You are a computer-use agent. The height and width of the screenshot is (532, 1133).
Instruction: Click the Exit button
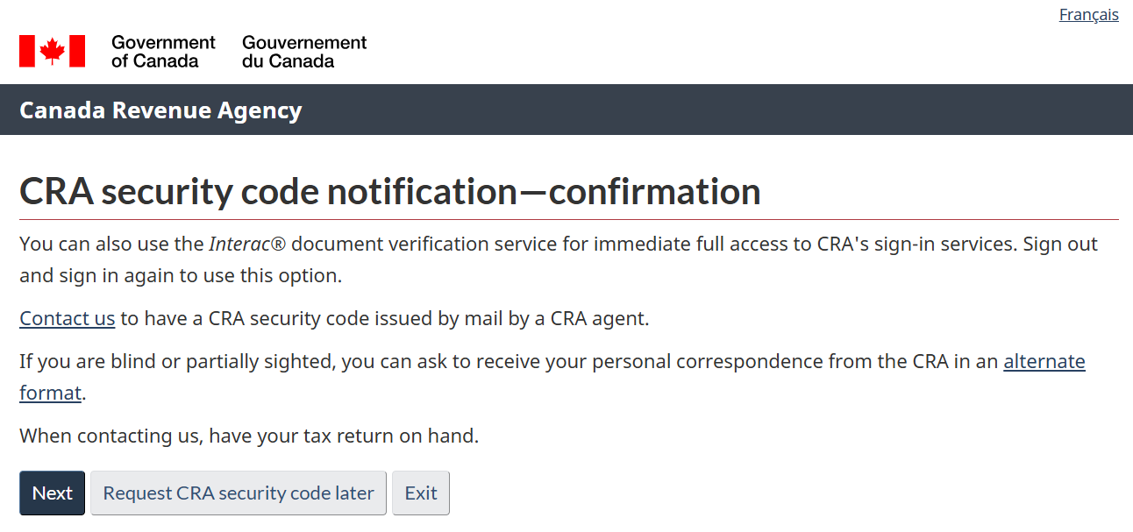pyautogui.click(x=421, y=493)
